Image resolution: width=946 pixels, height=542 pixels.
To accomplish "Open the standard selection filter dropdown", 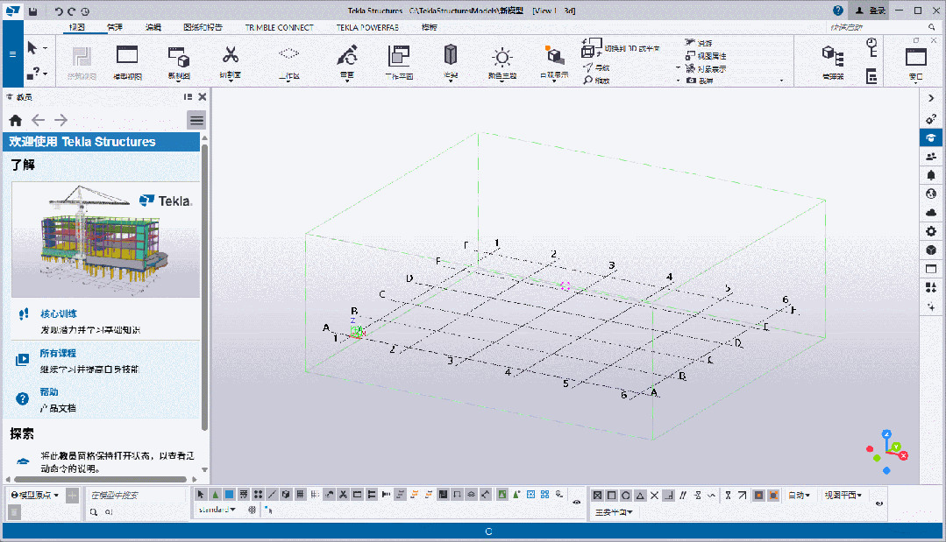I will [217, 510].
